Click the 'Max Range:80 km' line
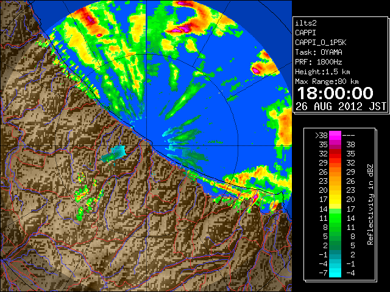This screenshot has width=390, height=292. pos(327,82)
